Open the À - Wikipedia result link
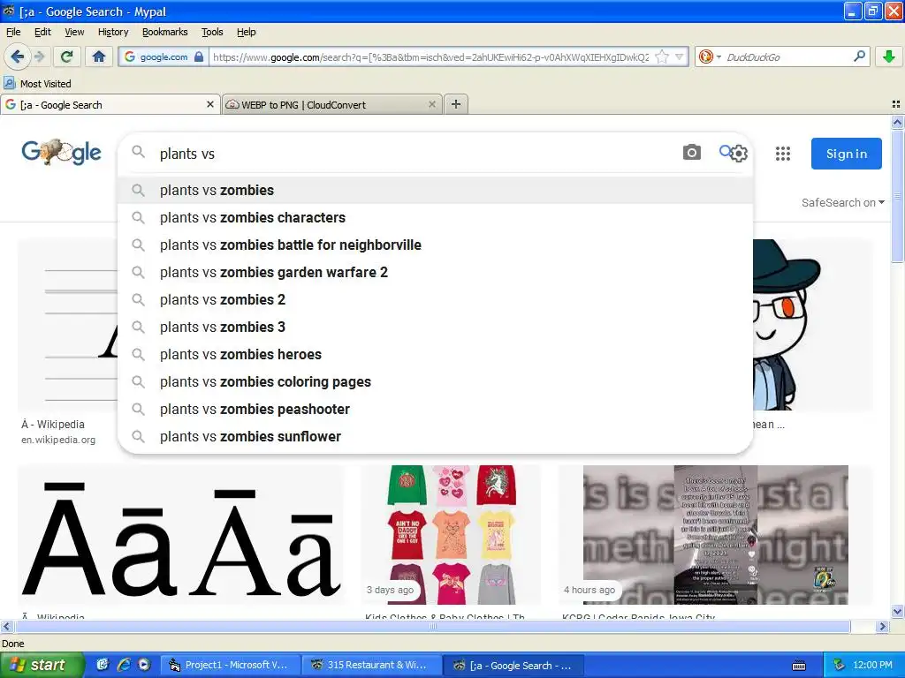905x678 pixels. [53, 425]
